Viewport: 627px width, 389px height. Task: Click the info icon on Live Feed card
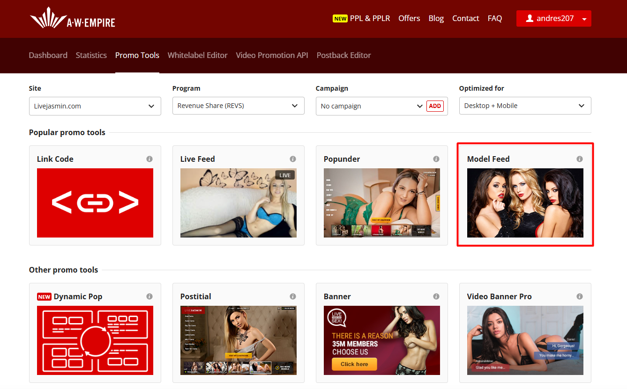pos(293,159)
